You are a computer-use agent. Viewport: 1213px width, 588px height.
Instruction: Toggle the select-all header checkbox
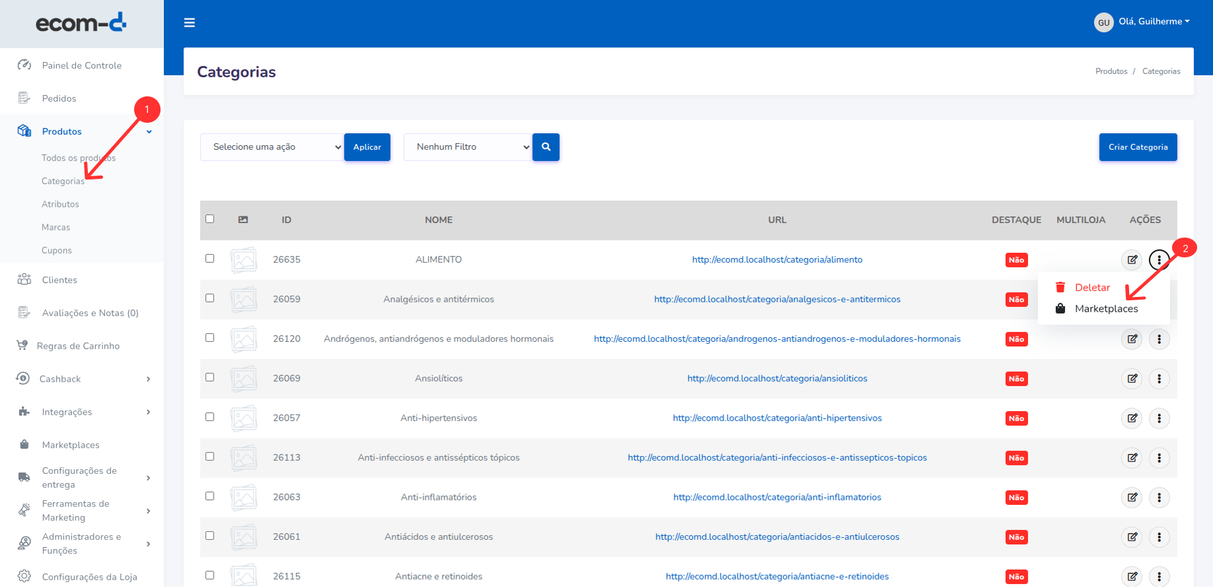tap(209, 219)
